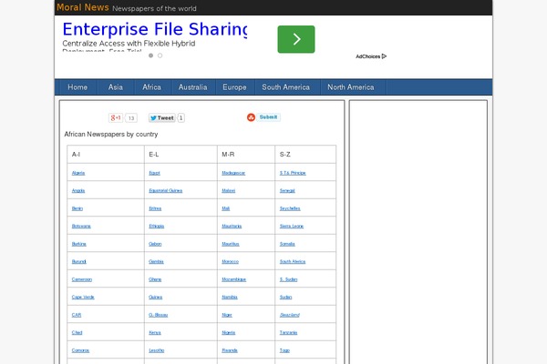Open the S. Sudan newspapers link
Viewport: 547px width, 364px height.
click(x=288, y=279)
